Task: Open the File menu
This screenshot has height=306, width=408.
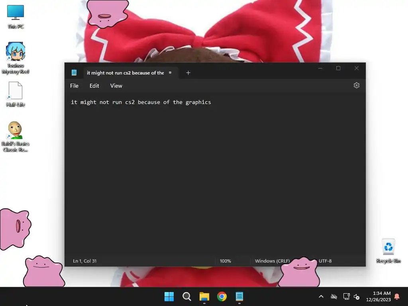Action: pyautogui.click(x=74, y=86)
